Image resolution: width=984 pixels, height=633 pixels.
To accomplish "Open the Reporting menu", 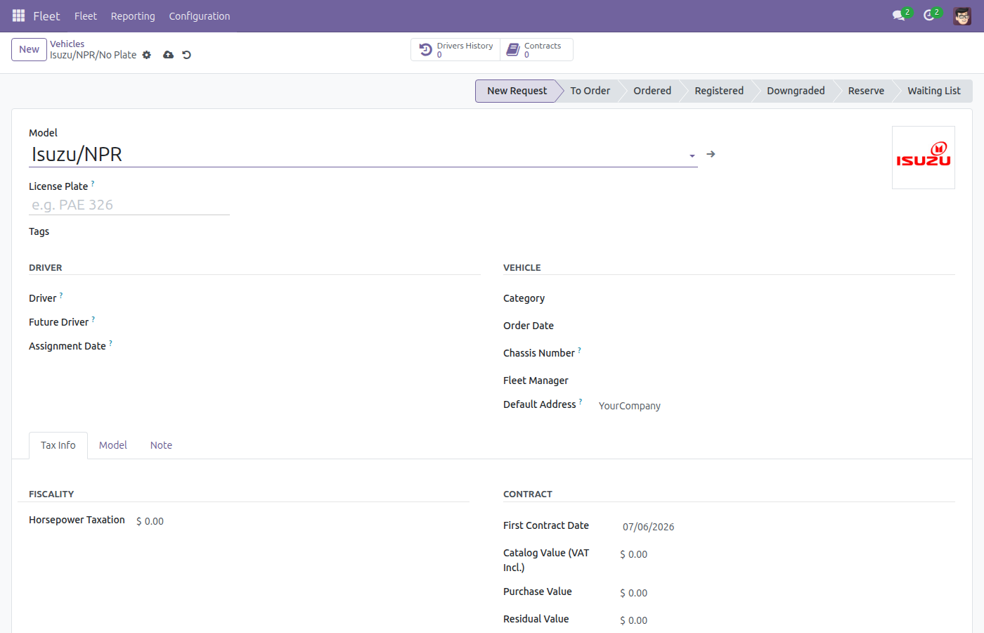I will 133,16.
